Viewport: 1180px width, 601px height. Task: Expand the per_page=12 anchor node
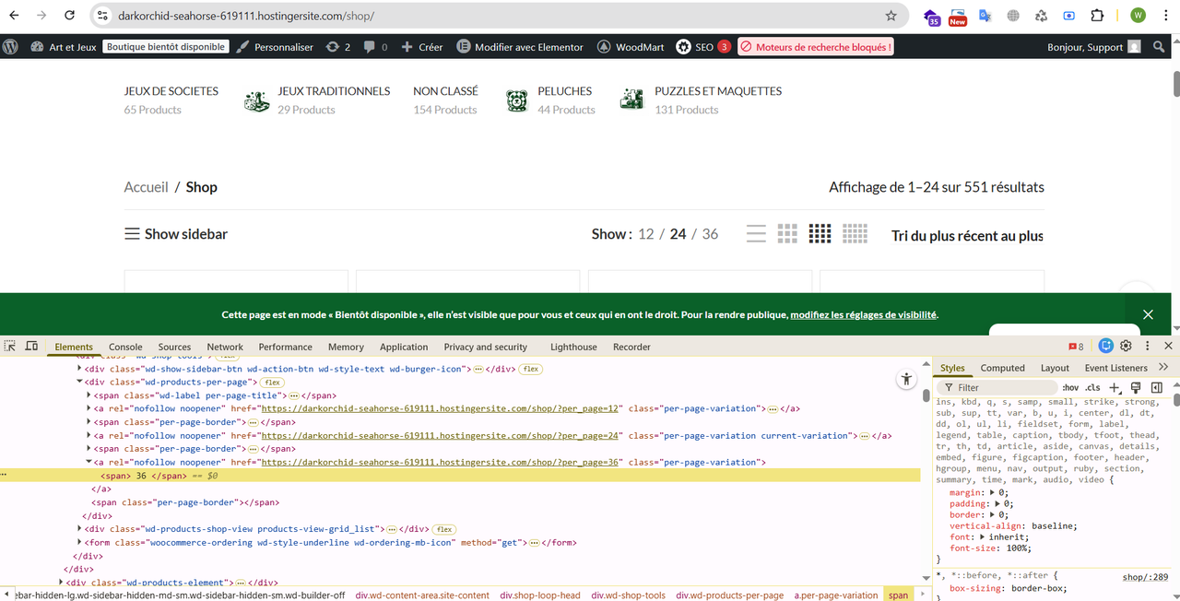click(x=89, y=408)
